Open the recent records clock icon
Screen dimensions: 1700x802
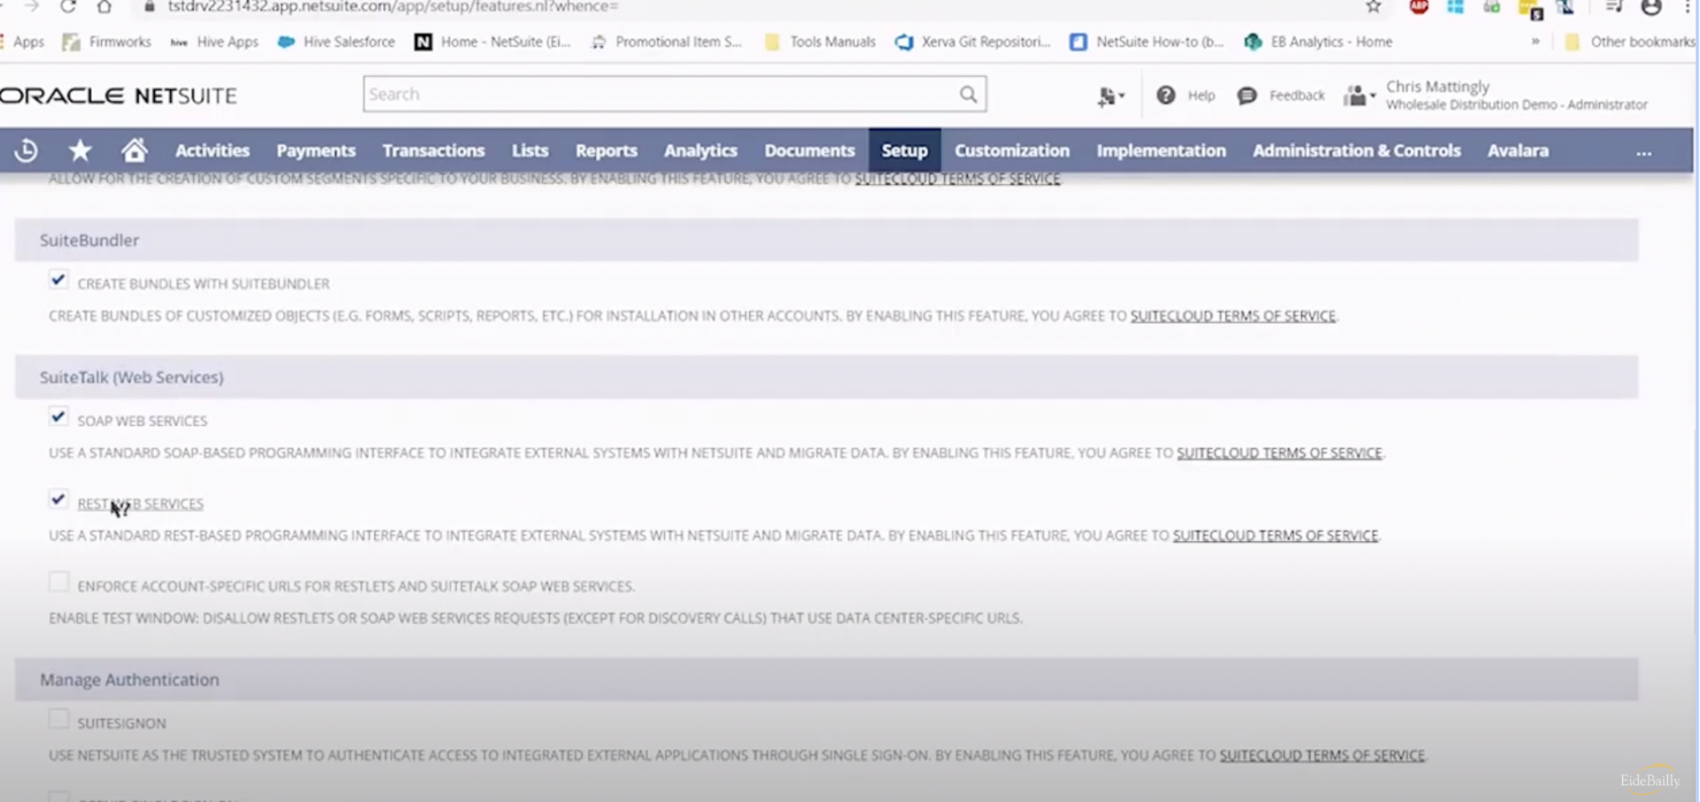coord(26,150)
